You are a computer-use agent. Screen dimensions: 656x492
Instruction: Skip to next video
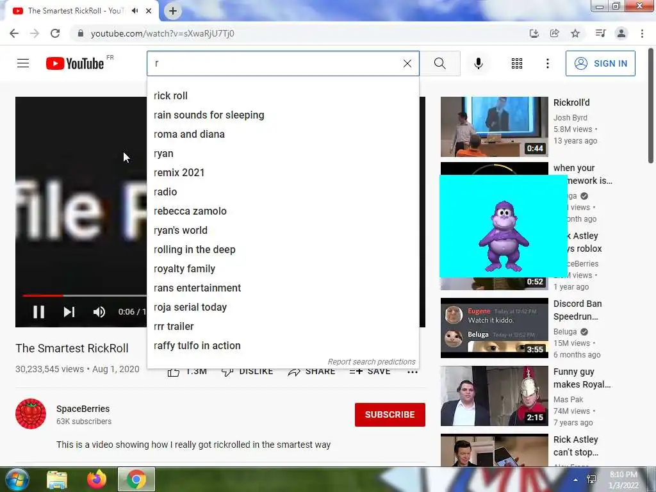pos(69,312)
